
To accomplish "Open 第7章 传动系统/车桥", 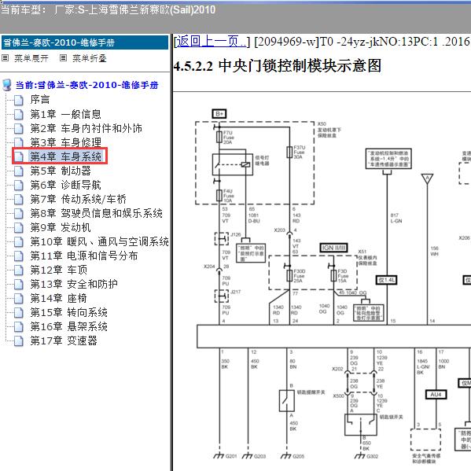I will click(x=78, y=199).
